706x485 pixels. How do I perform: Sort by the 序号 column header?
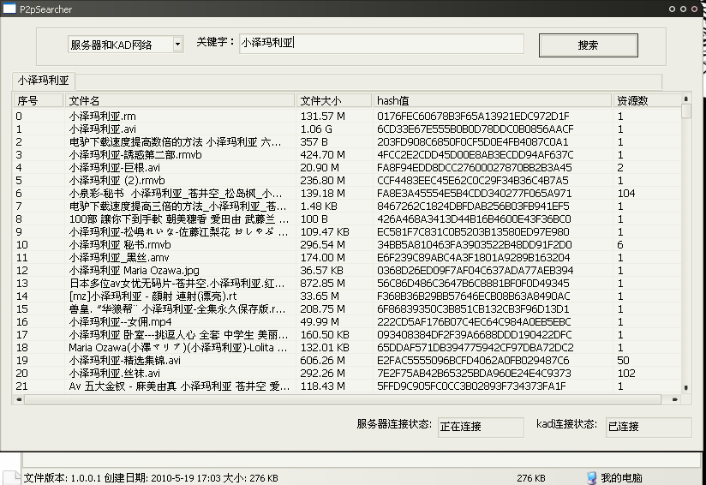pyautogui.click(x=39, y=100)
